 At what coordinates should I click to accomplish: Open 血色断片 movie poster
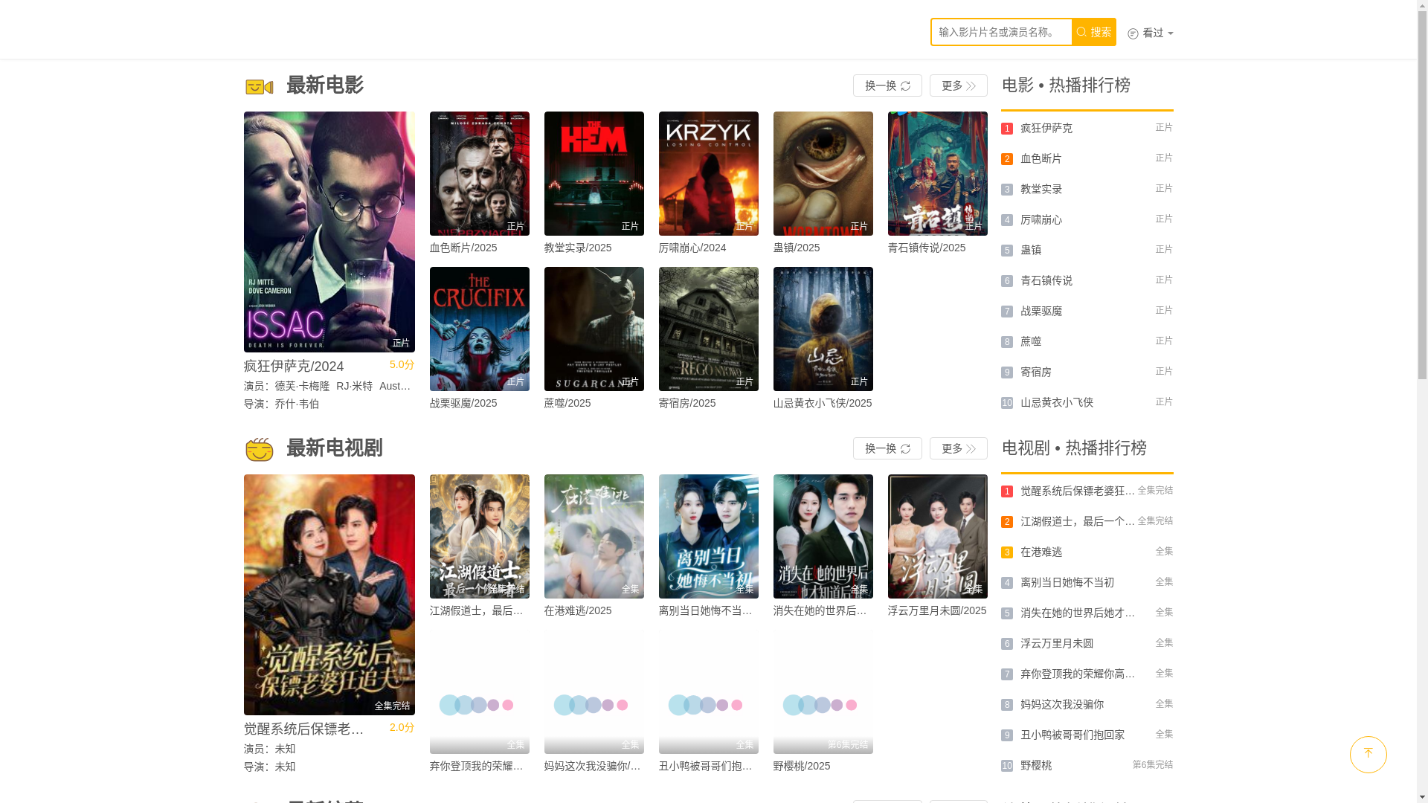480,173
